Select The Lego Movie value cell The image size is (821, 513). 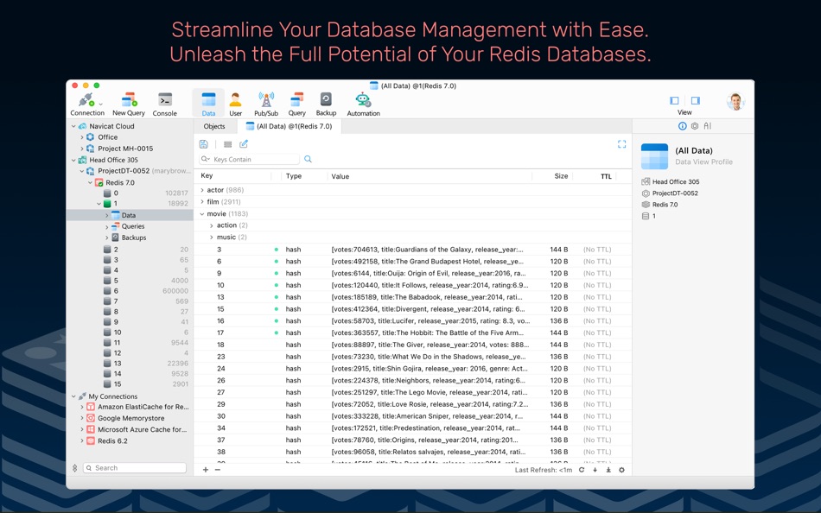point(430,393)
